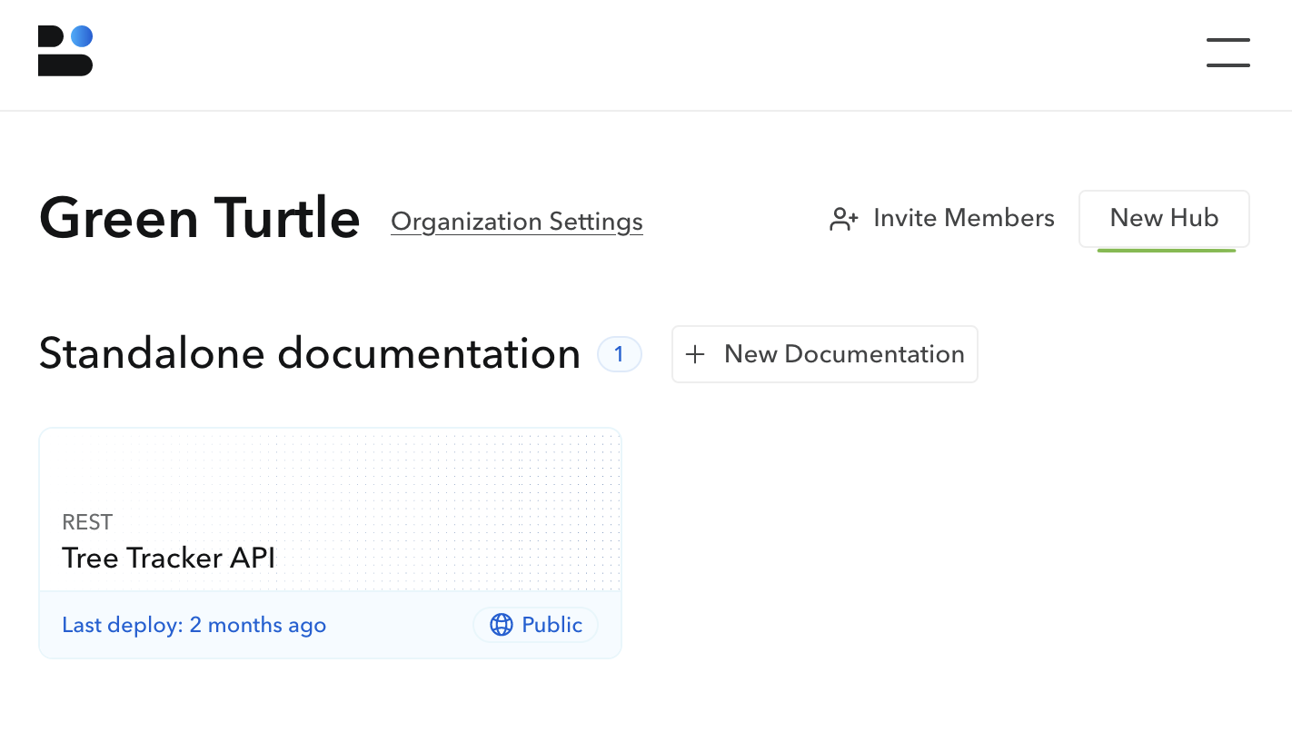Click the documentation count badge showing 1
The image size is (1292, 732).
[619, 354]
